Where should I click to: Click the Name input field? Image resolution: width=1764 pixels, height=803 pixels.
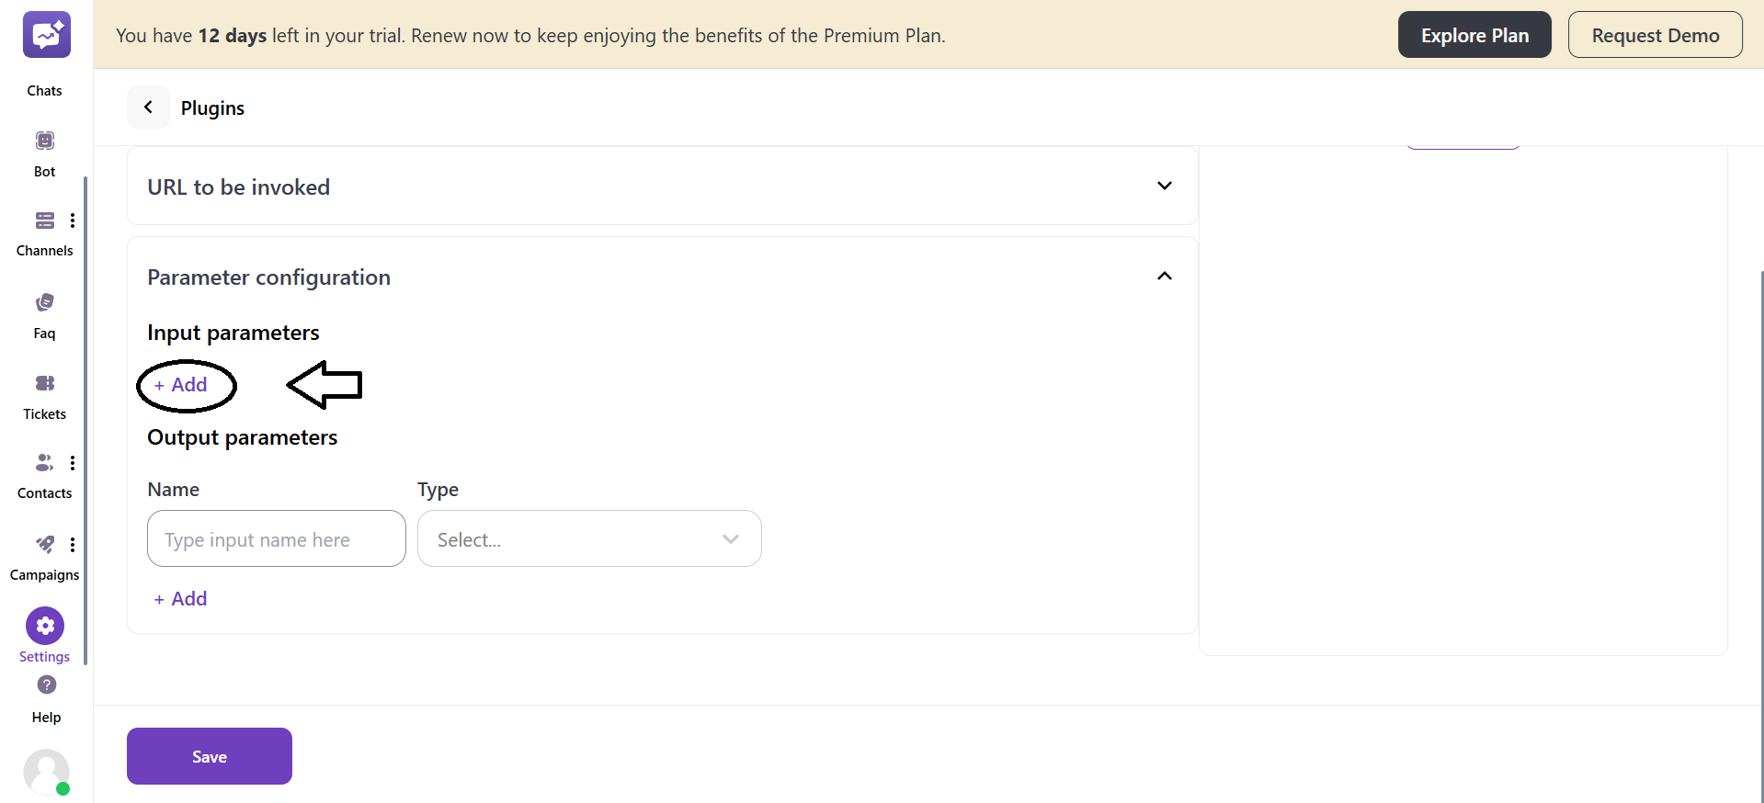[x=275, y=538]
